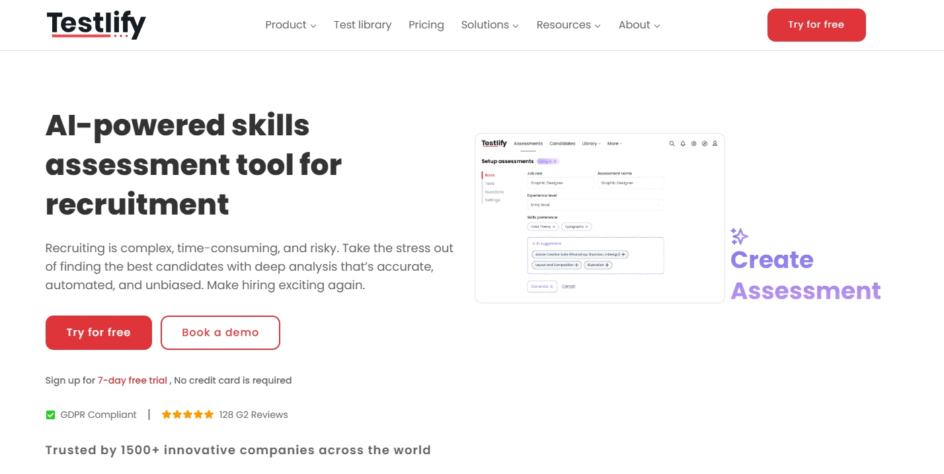Add the Illustration suggestion via plus

point(607,265)
